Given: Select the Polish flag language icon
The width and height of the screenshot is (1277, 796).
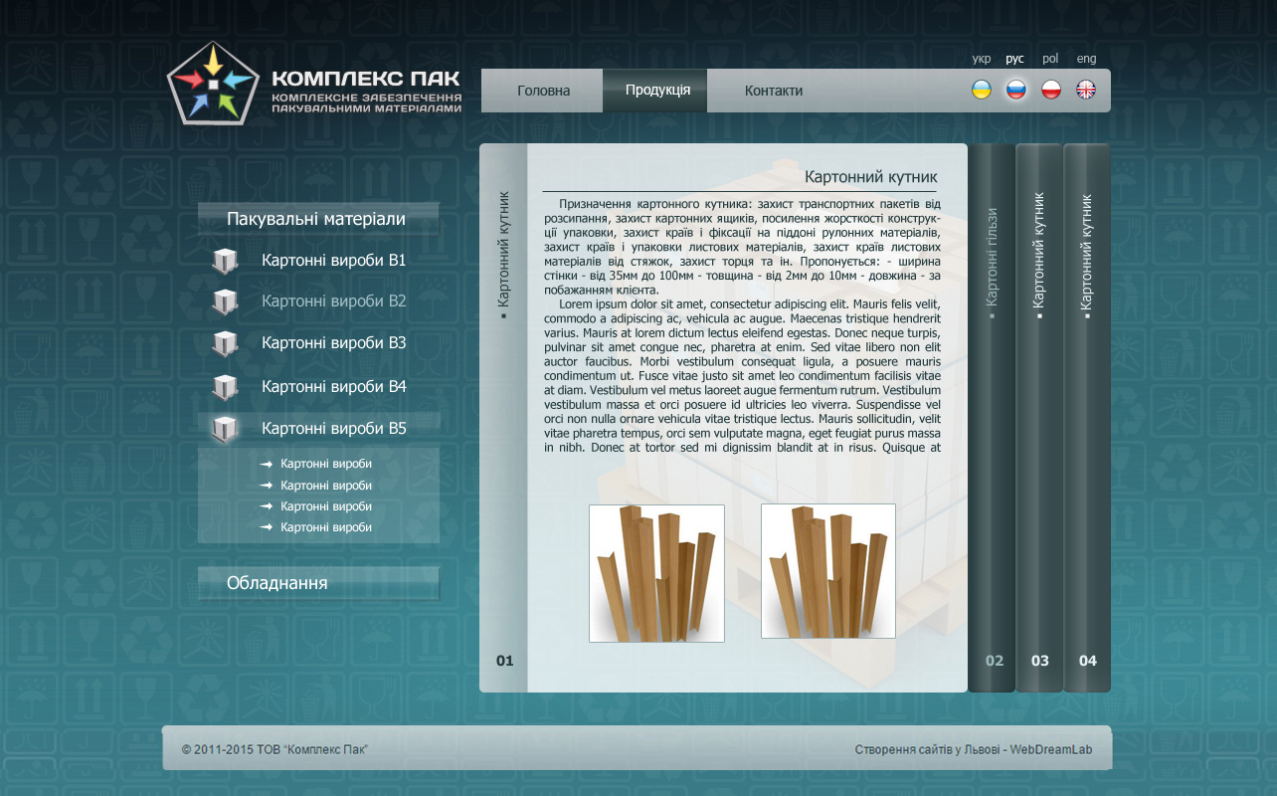Looking at the screenshot, I should [x=1051, y=90].
